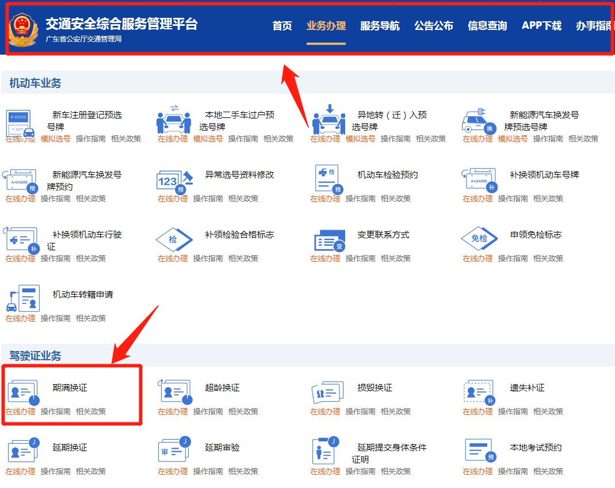The width and height of the screenshot is (615, 488).
Task: Switch to the 信息查询 menu item
Action: (x=487, y=26)
